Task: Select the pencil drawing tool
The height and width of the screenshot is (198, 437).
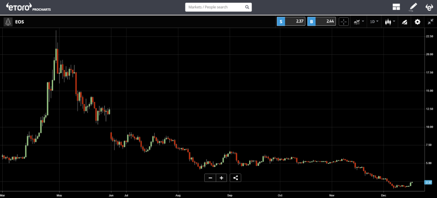Action: [x=413, y=7]
